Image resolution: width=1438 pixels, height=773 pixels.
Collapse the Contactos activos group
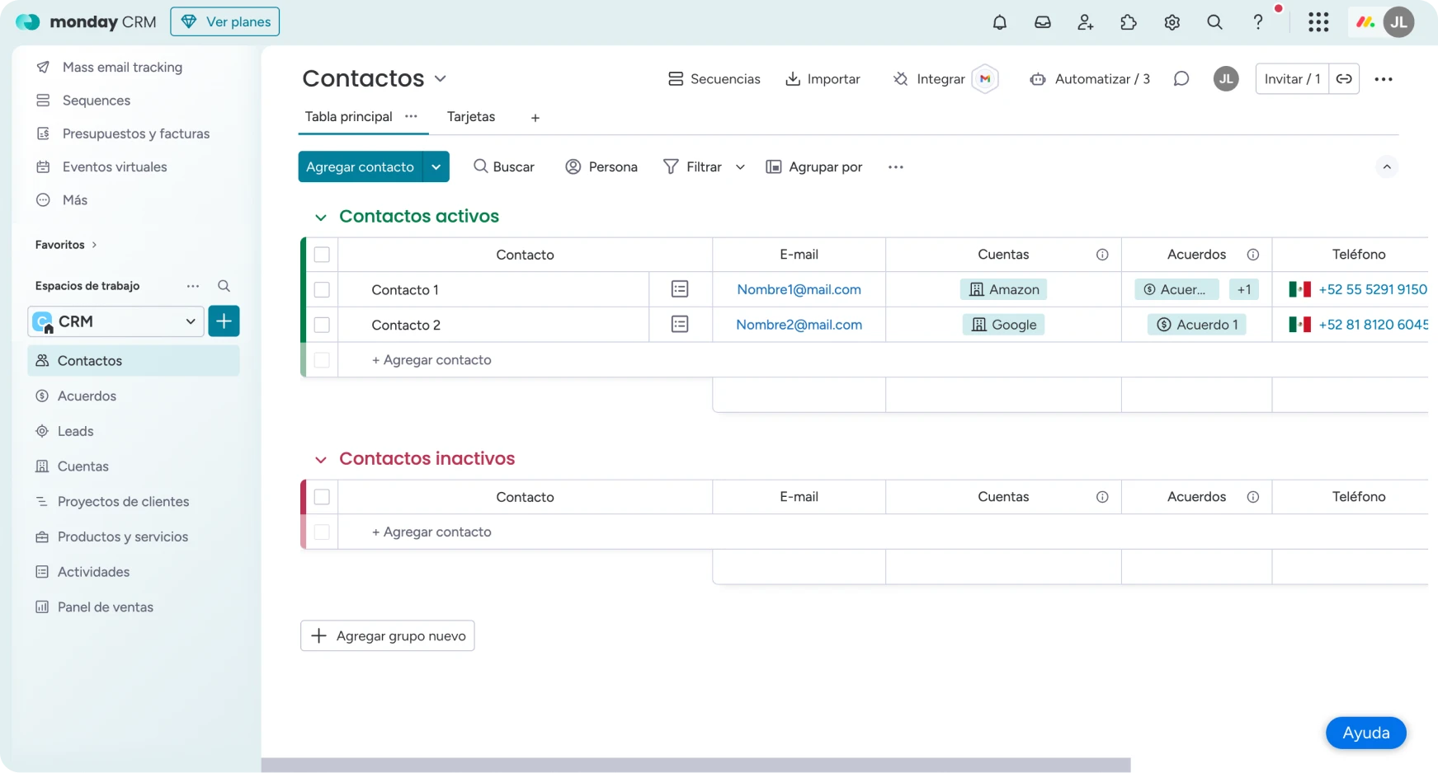click(320, 218)
